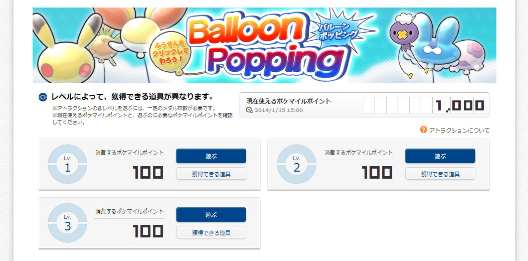This screenshot has height=261, width=528.
Task: Click the Lv. 3 circle badge
Action: click(x=67, y=223)
